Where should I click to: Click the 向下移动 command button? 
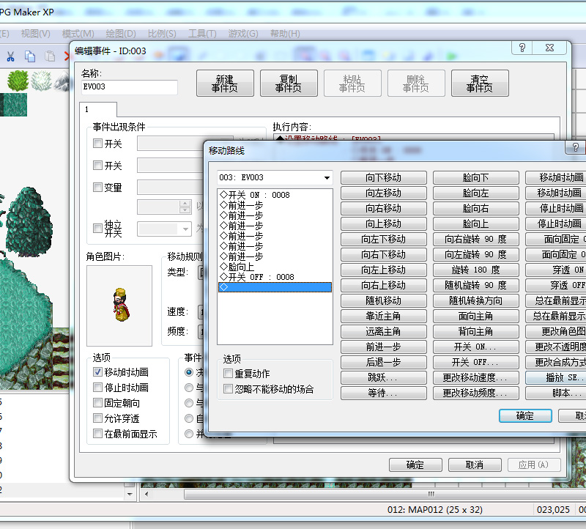click(x=383, y=177)
